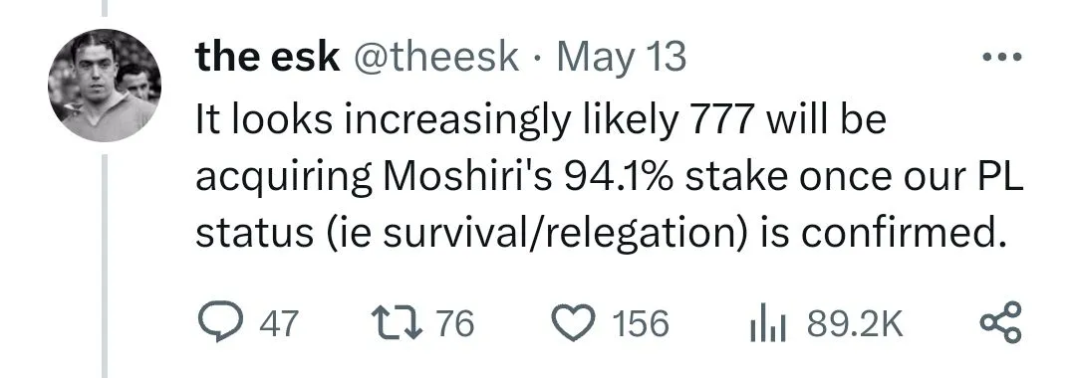Click the 76 retweets count
Screen dimensions: 1076x378
point(455,323)
